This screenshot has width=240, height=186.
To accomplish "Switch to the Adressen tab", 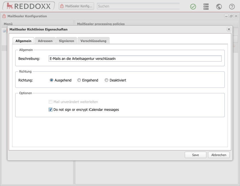I will [x=45, y=41].
